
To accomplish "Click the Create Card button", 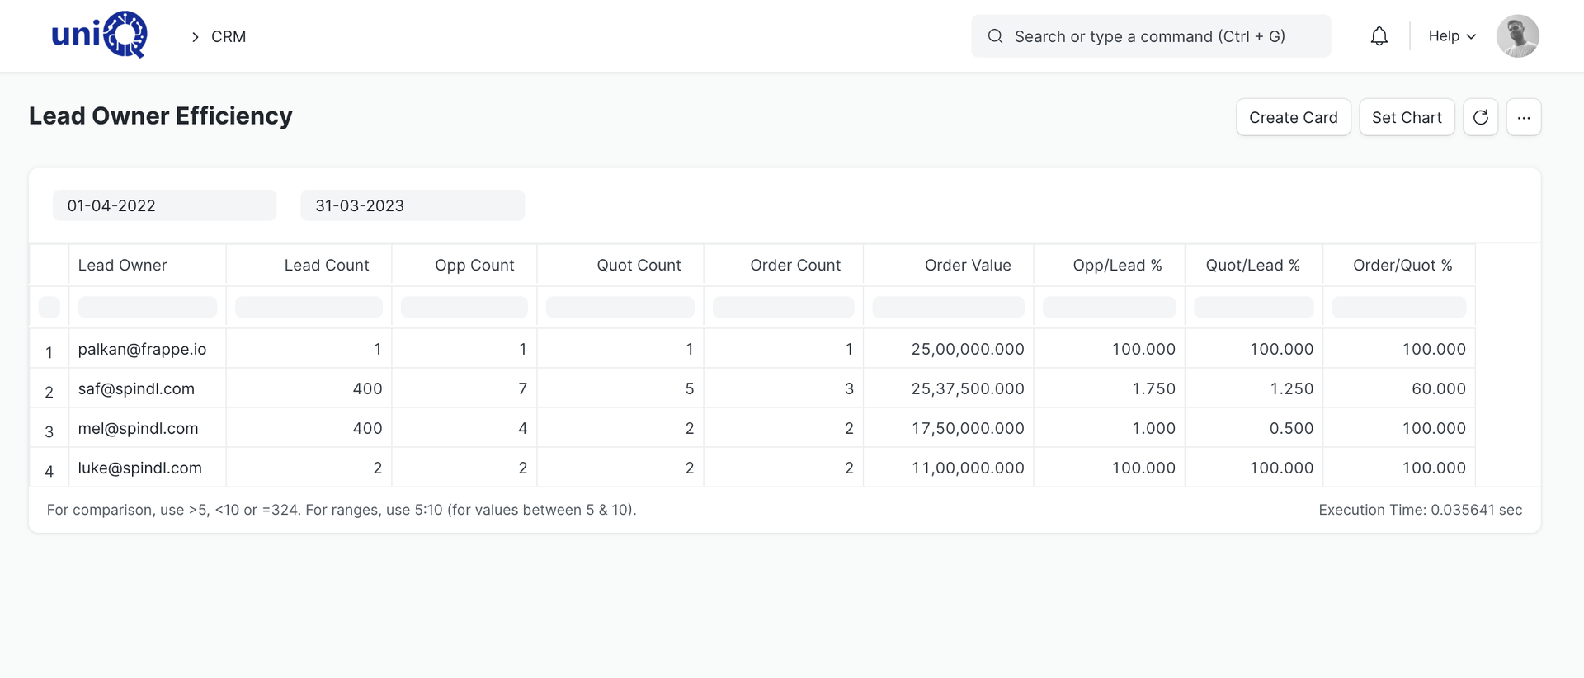I will click(1293, 117).
